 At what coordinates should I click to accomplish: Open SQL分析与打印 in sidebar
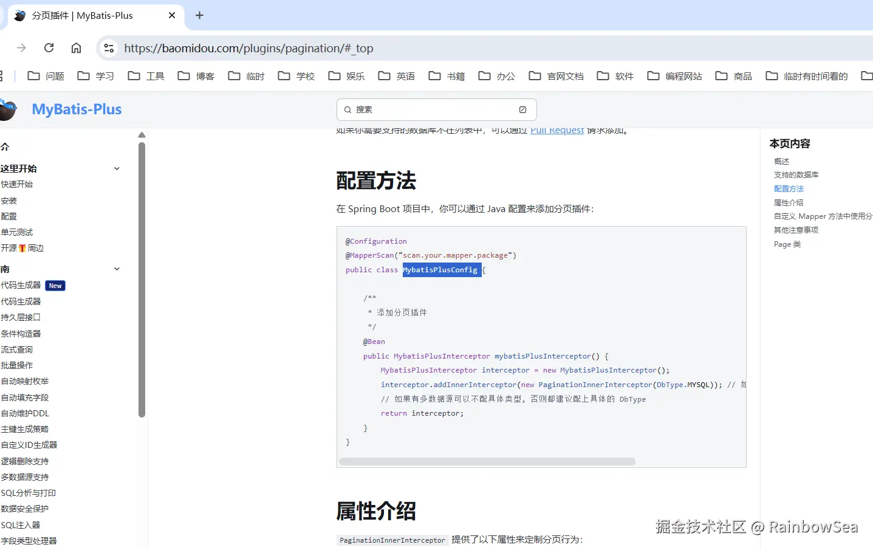29,493
